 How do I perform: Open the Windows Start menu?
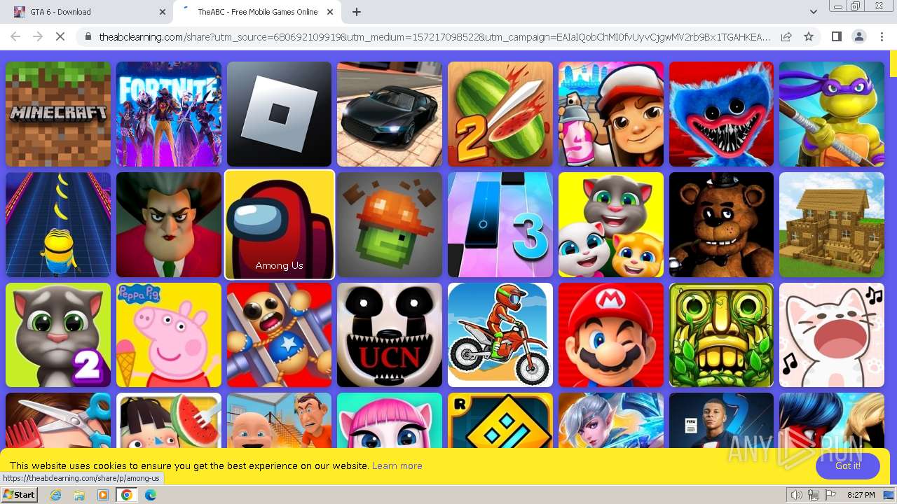tap(19, 495)
